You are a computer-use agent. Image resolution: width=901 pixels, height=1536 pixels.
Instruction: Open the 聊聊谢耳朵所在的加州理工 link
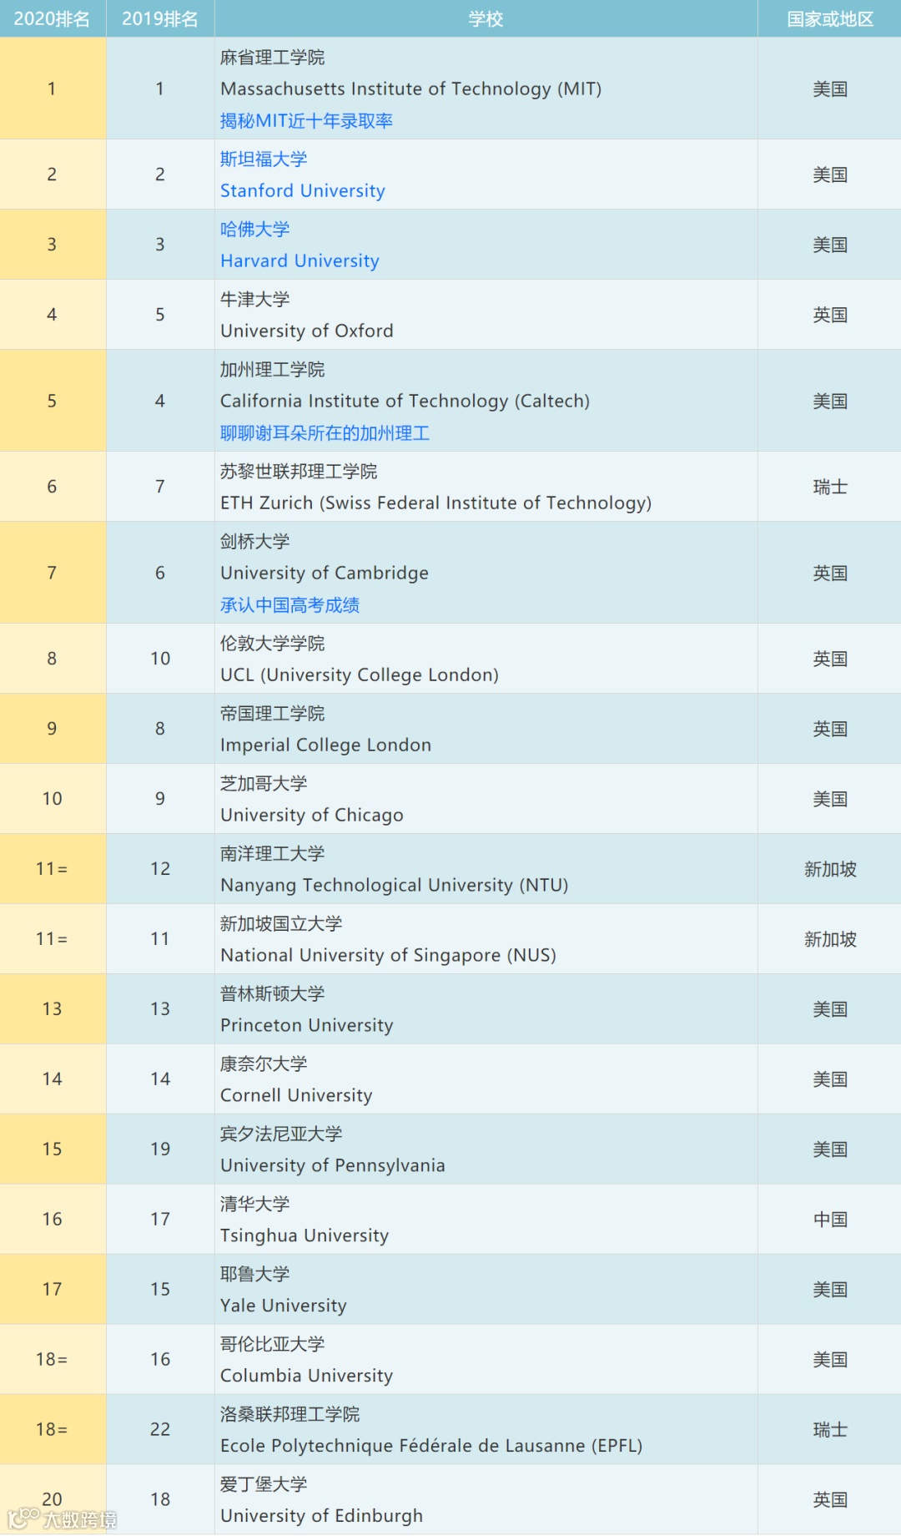[x=325, y=433]
